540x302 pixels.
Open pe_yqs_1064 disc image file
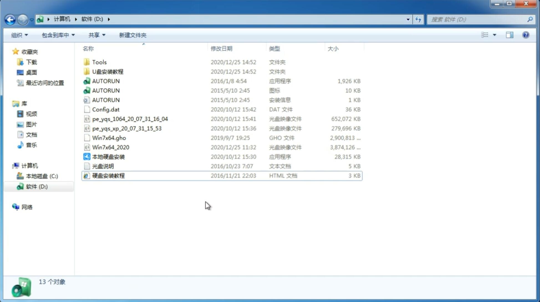tap(130, 119)
